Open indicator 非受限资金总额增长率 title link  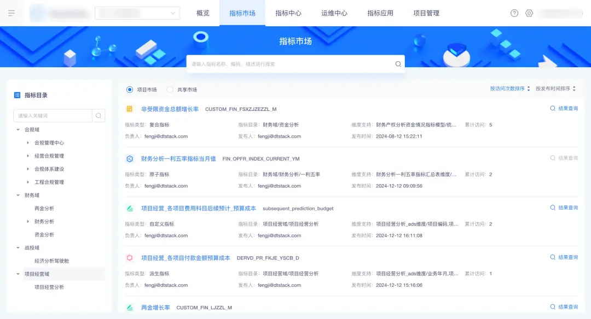170,109
